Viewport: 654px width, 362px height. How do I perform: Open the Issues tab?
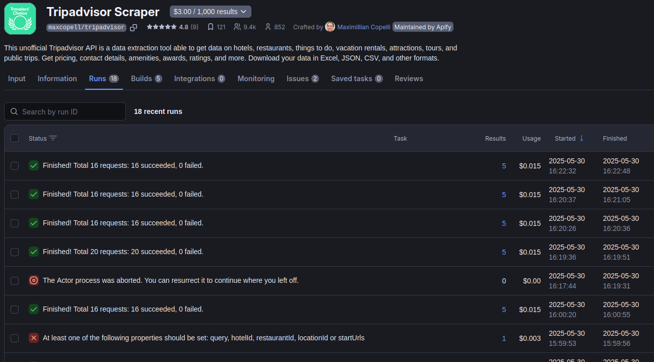302,79
